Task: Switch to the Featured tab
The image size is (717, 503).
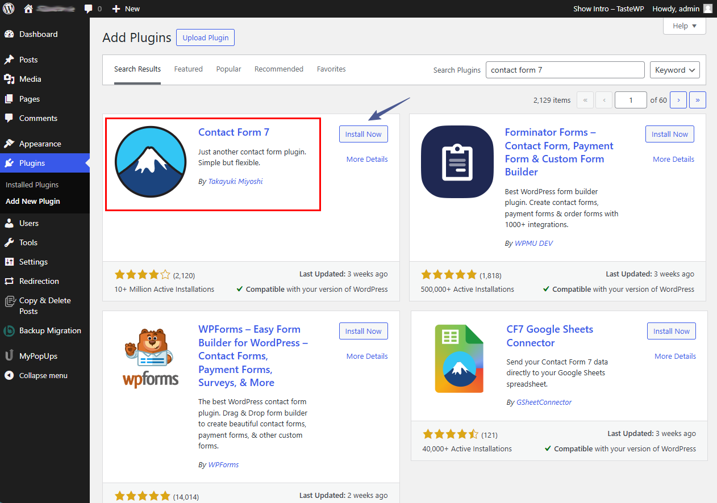Action: point(188,69)
